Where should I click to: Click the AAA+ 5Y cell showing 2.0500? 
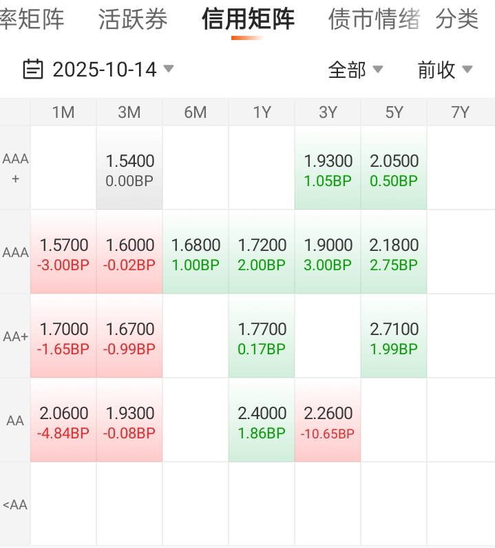[x=394, y=169]
